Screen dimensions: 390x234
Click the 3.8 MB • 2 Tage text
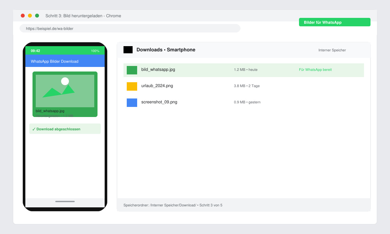click(247, 86)
